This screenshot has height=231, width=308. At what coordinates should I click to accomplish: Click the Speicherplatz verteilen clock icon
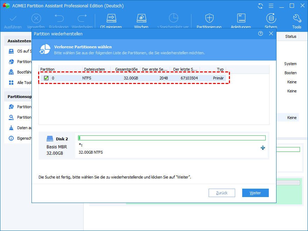coord(174,18)
